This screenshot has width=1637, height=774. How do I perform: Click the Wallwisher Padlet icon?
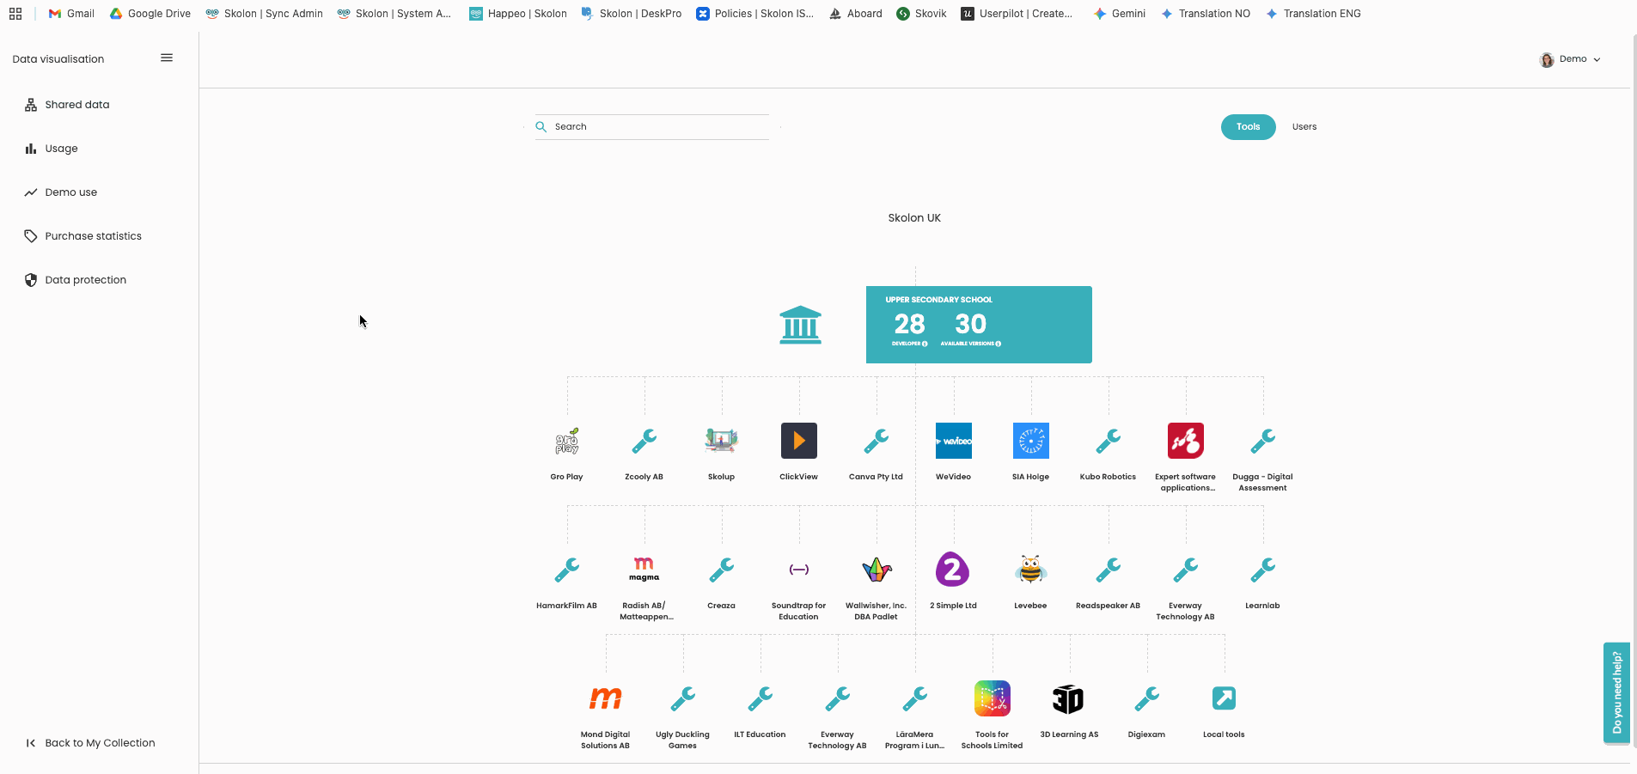877,570
